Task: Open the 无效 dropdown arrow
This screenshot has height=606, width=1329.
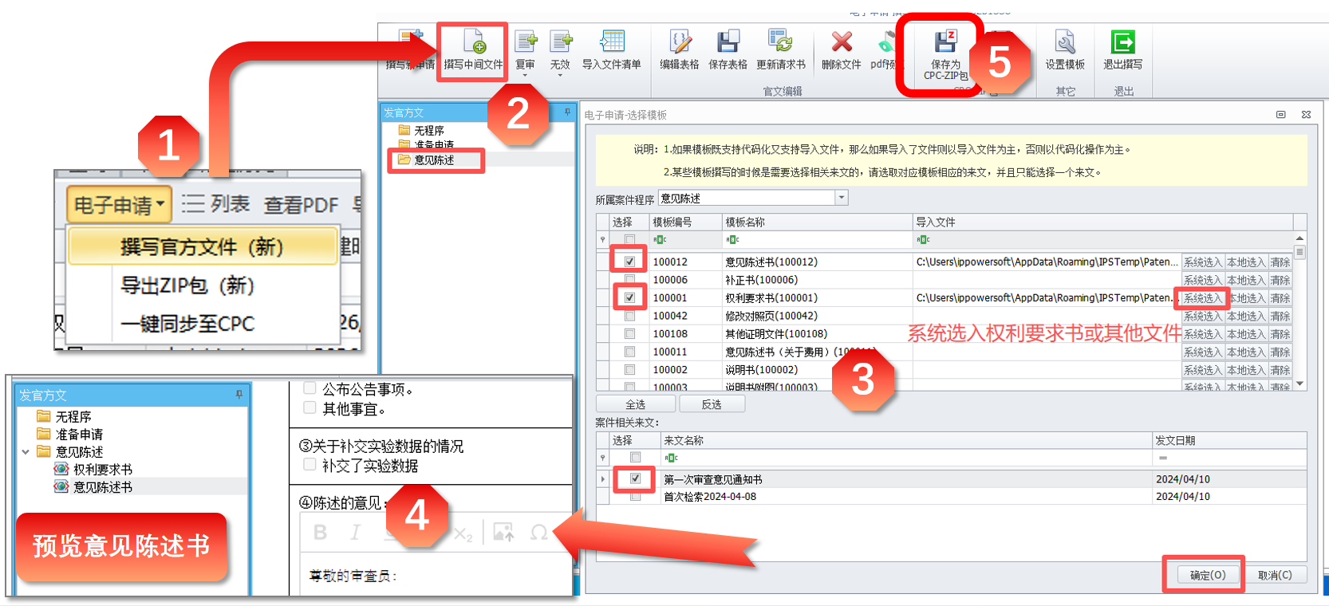Action: (x=561, y=76)
